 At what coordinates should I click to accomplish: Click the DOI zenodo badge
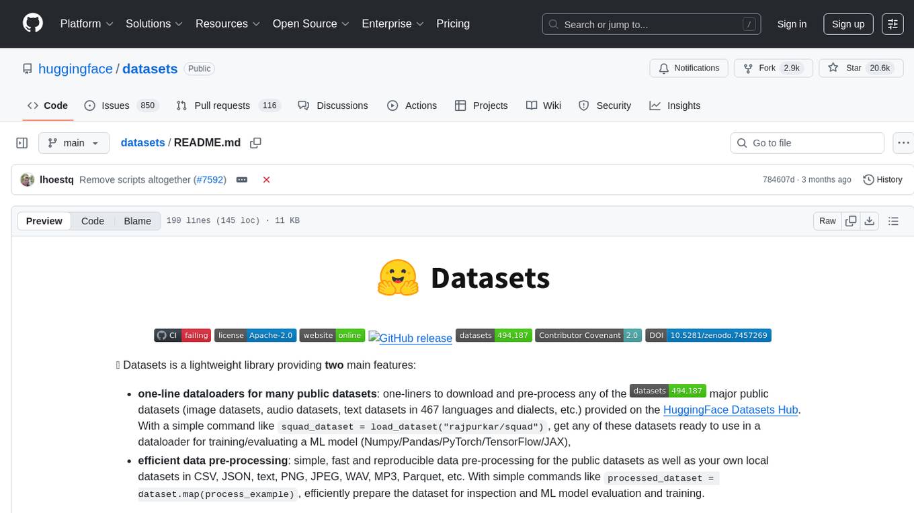(708, 335)
